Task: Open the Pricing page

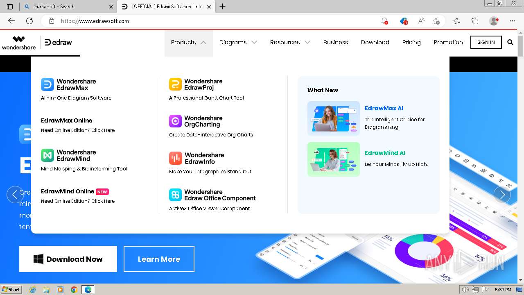Action: click(411, 42)
